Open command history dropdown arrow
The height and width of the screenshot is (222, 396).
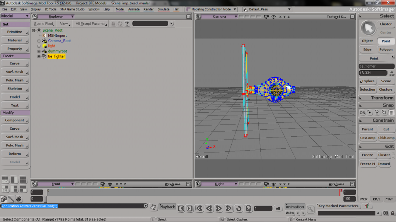click(145, 206)
